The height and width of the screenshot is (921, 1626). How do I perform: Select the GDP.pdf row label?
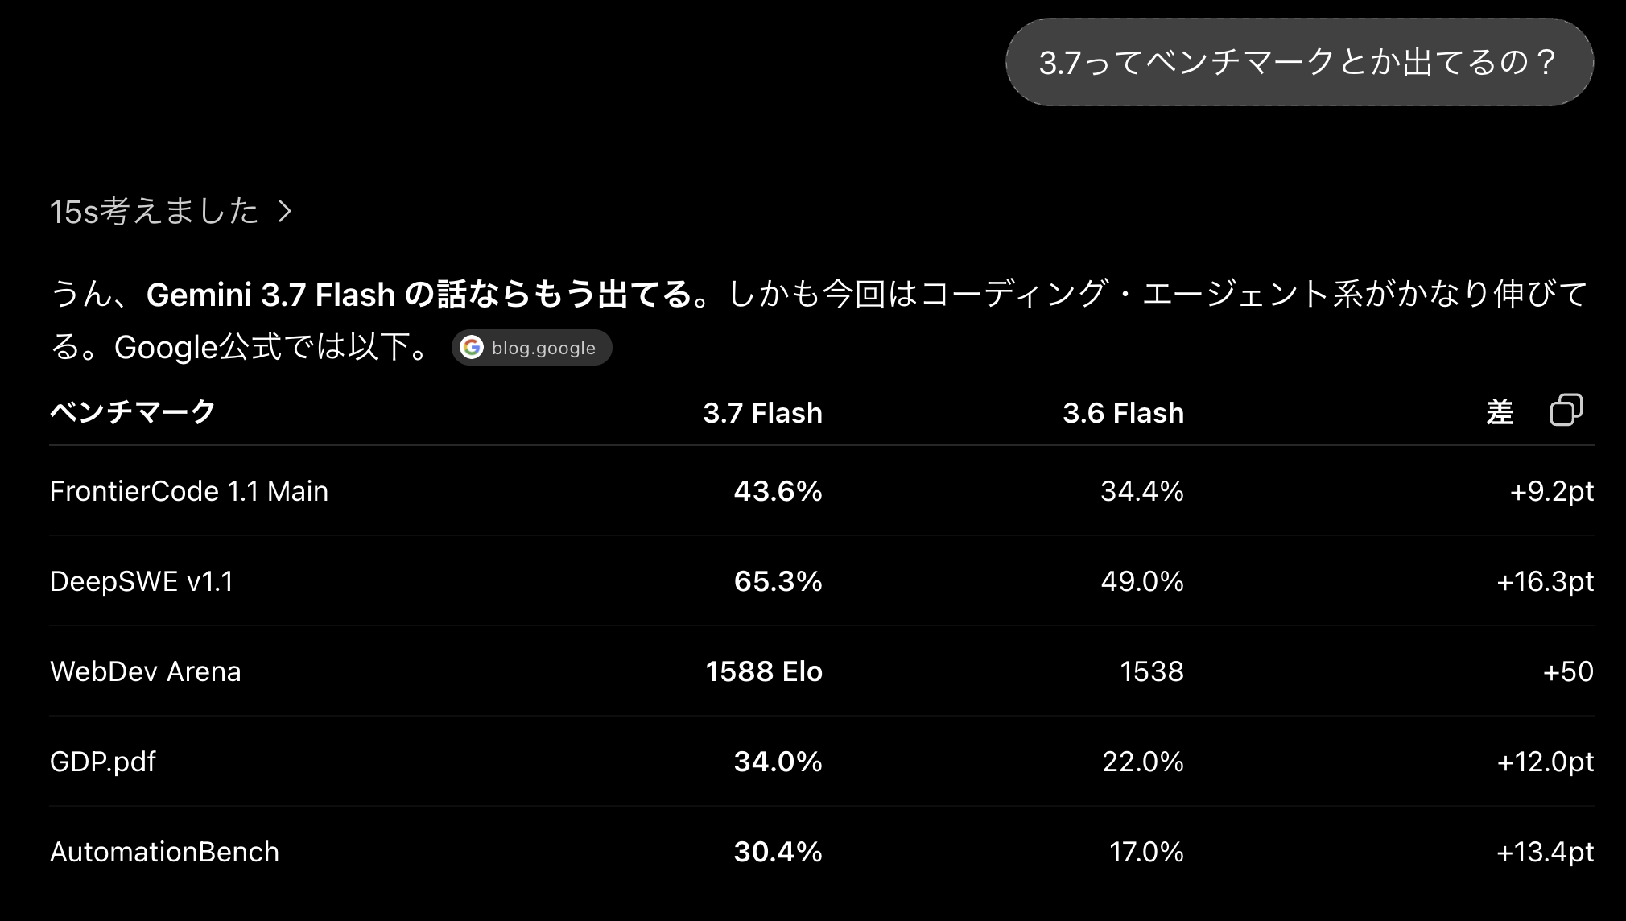click(103, 762)
